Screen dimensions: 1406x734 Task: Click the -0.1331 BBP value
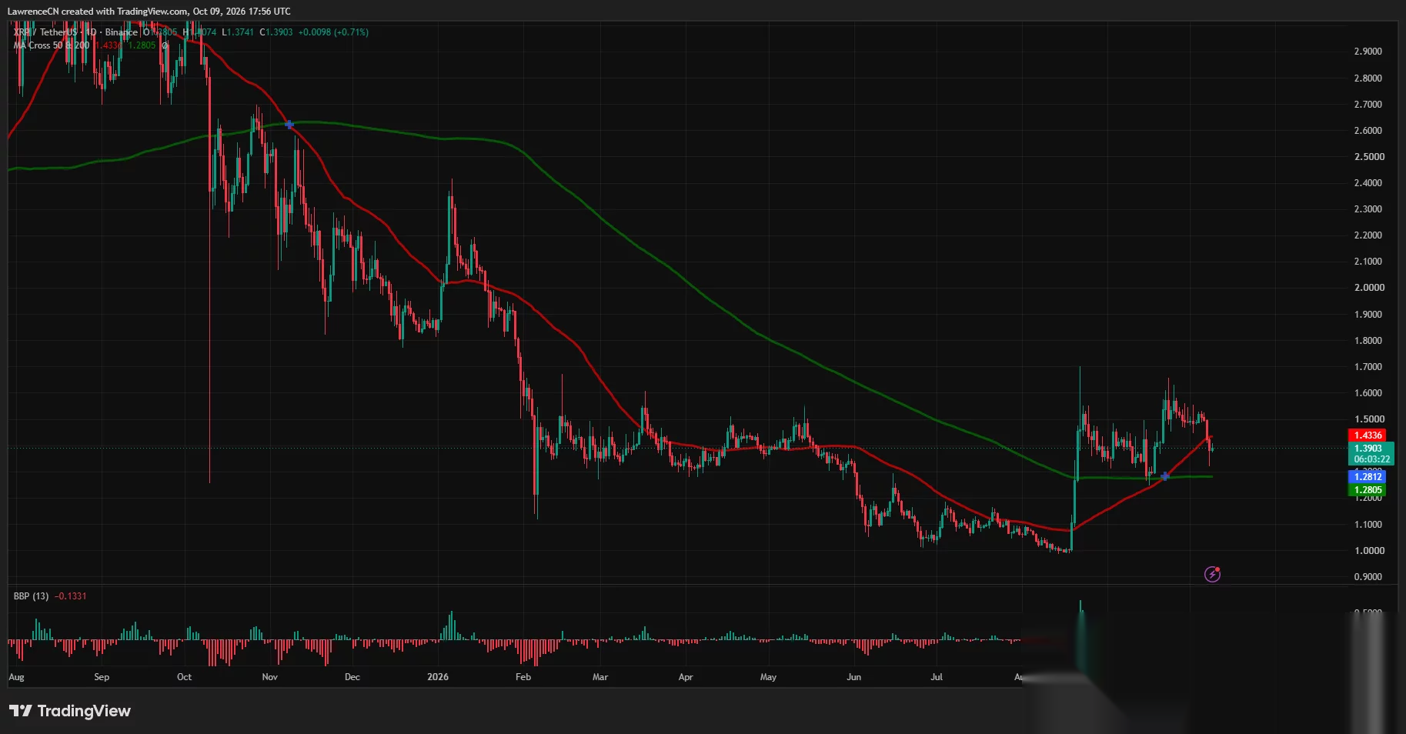[71, 596]
